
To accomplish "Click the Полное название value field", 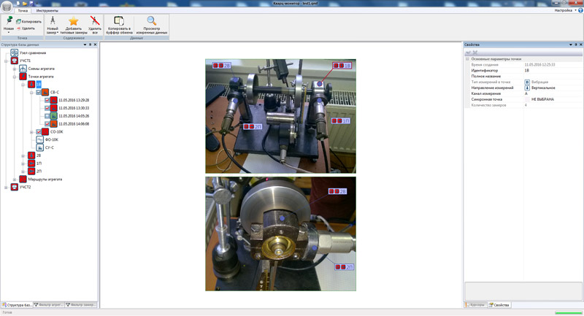I will click(553, 76).
